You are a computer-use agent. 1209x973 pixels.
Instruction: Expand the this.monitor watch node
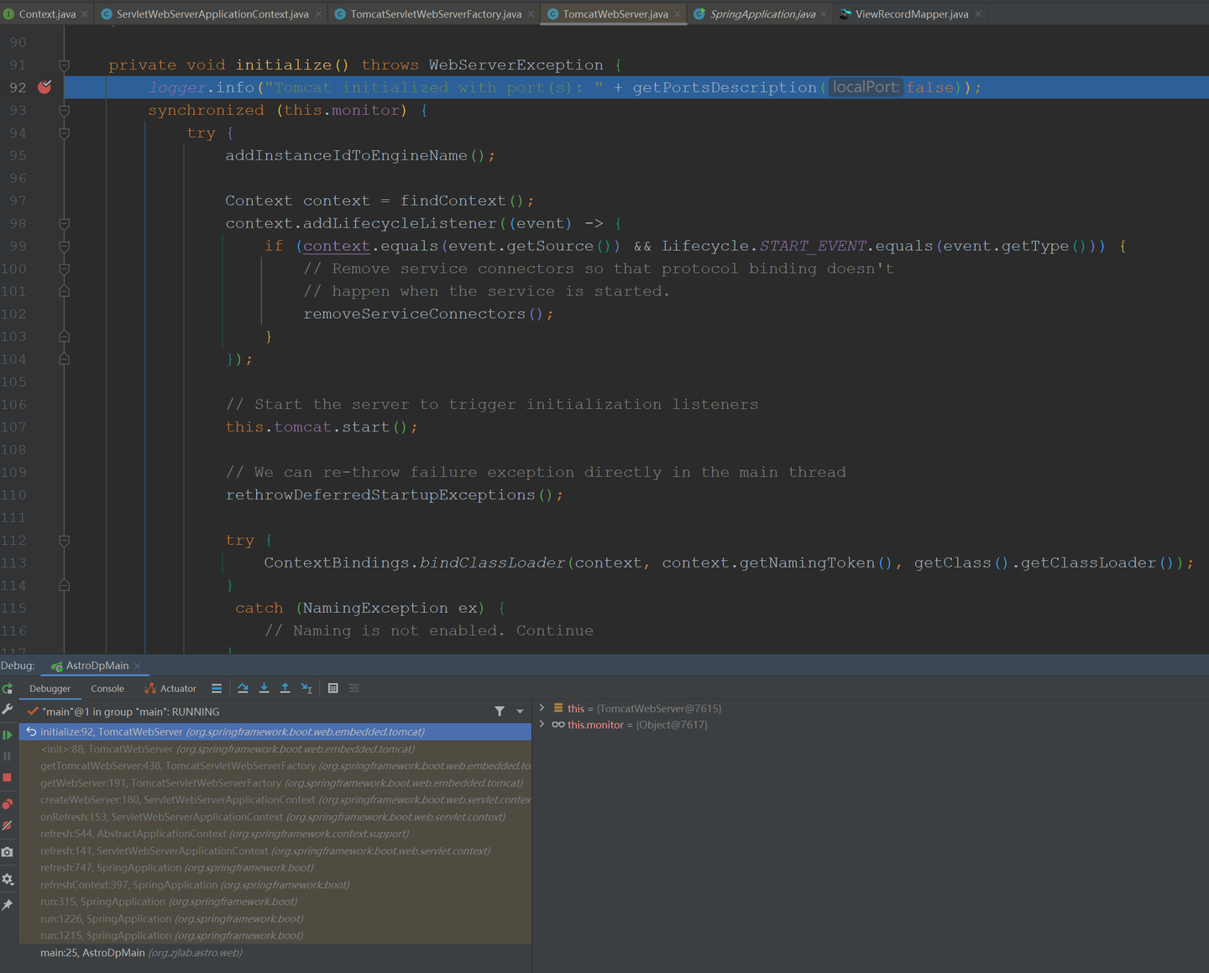[542, 725]
